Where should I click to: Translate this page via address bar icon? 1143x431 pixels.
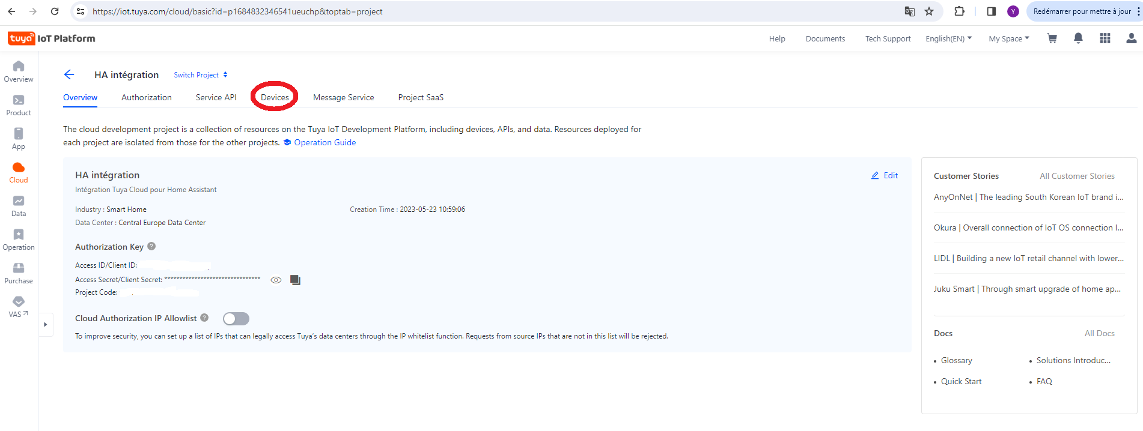coord(910,11)
